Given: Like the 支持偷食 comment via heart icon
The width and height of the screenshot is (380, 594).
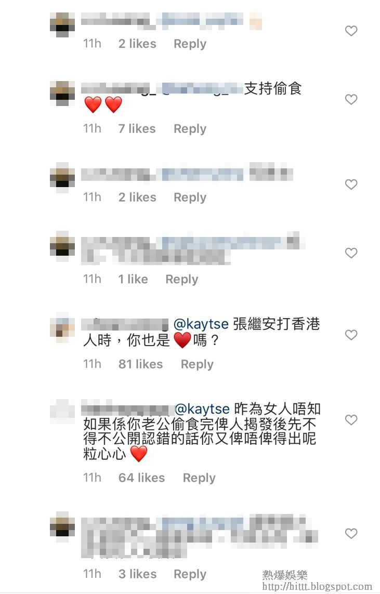Looking at the screenshot, I should click(351, 99).
